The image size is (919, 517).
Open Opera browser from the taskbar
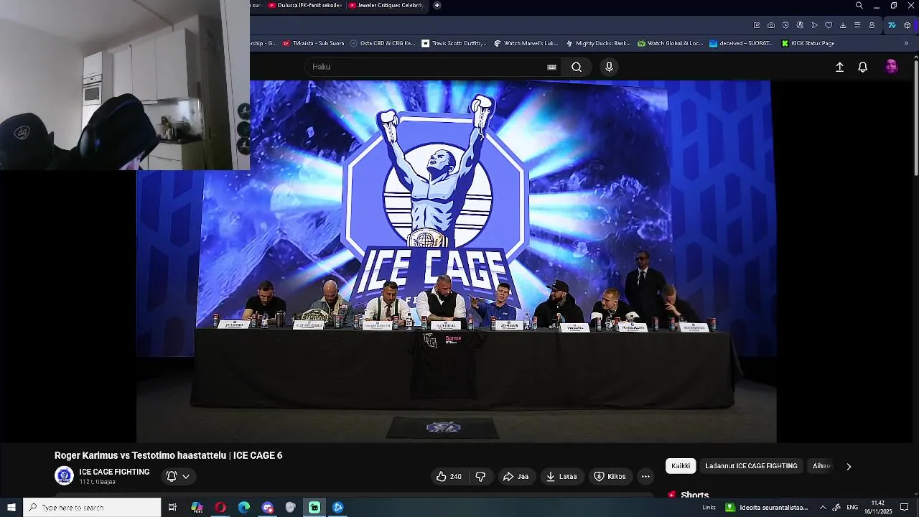click(220, 508)
